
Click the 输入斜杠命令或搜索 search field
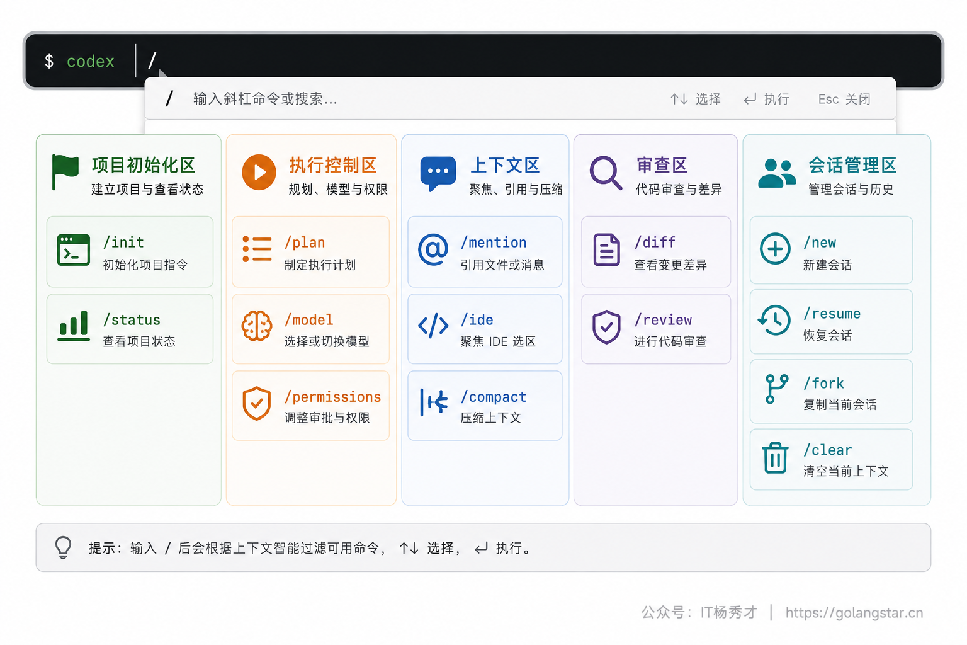[520, 99]
